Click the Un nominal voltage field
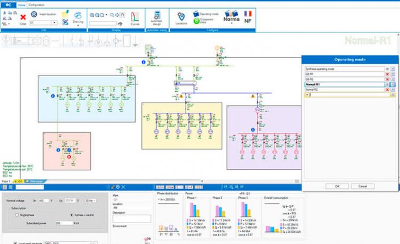The width and height of the screenshot is (400, 244). pyautogui.click(x=44, y=201)
